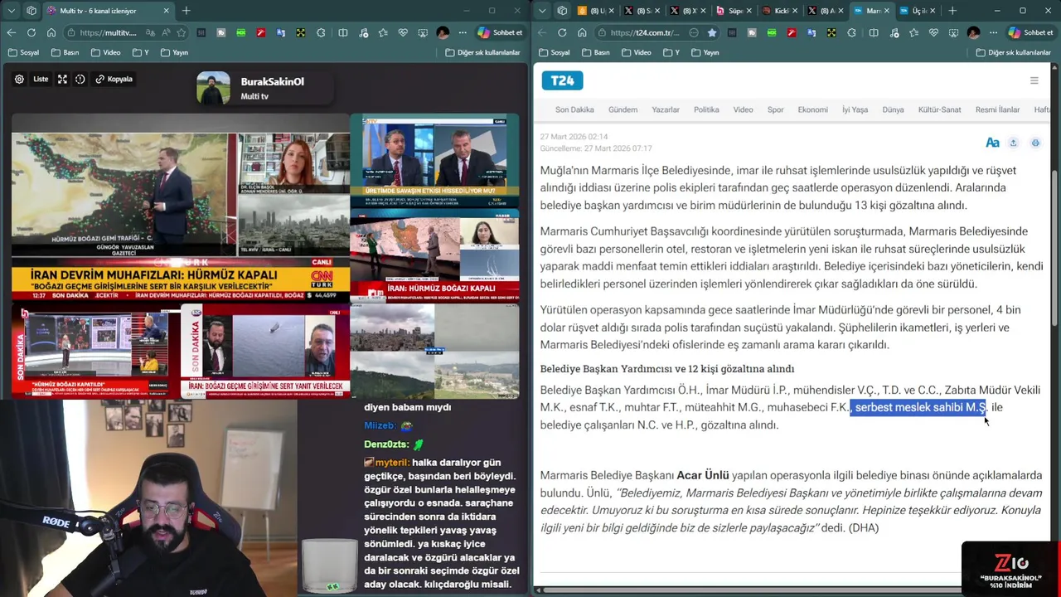Click share icon next to Aa on article
The image size is (1061, 597).
1013,143
